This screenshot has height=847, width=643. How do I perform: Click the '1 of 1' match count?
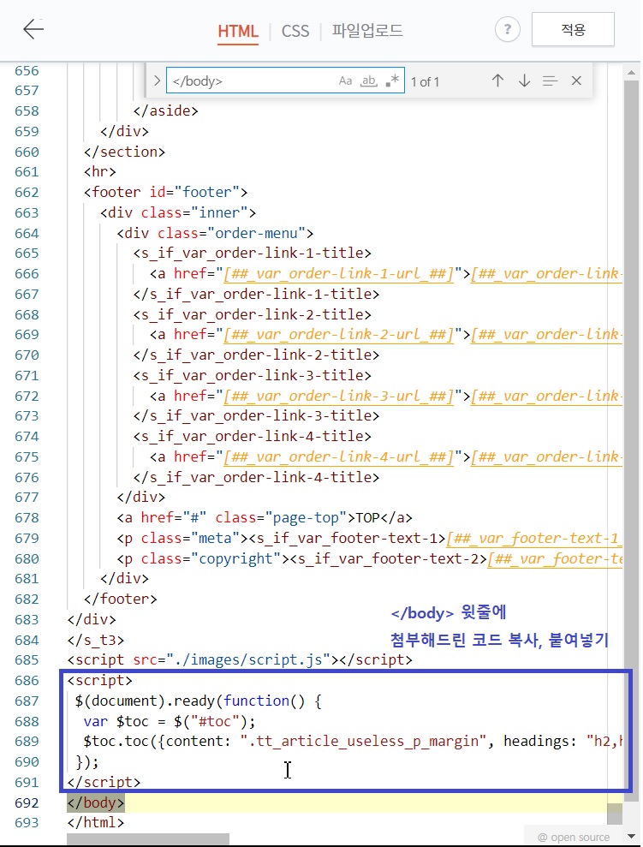[x=425, y=81]
